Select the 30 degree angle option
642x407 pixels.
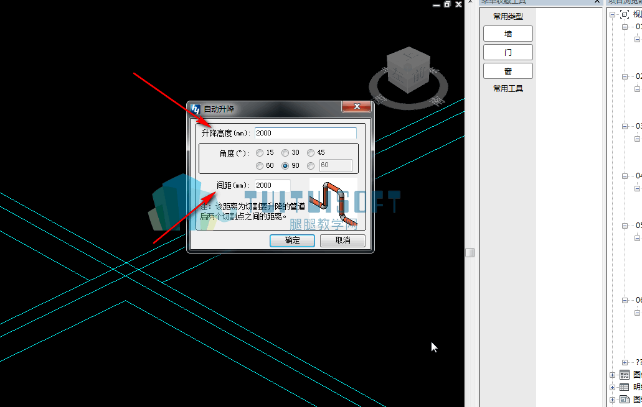coord(285,153)
